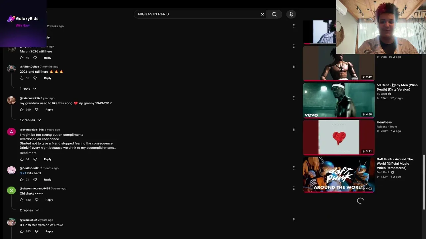Play the Heartless red heart thumbnail
The image size is (426, 239).
[339, 138]
